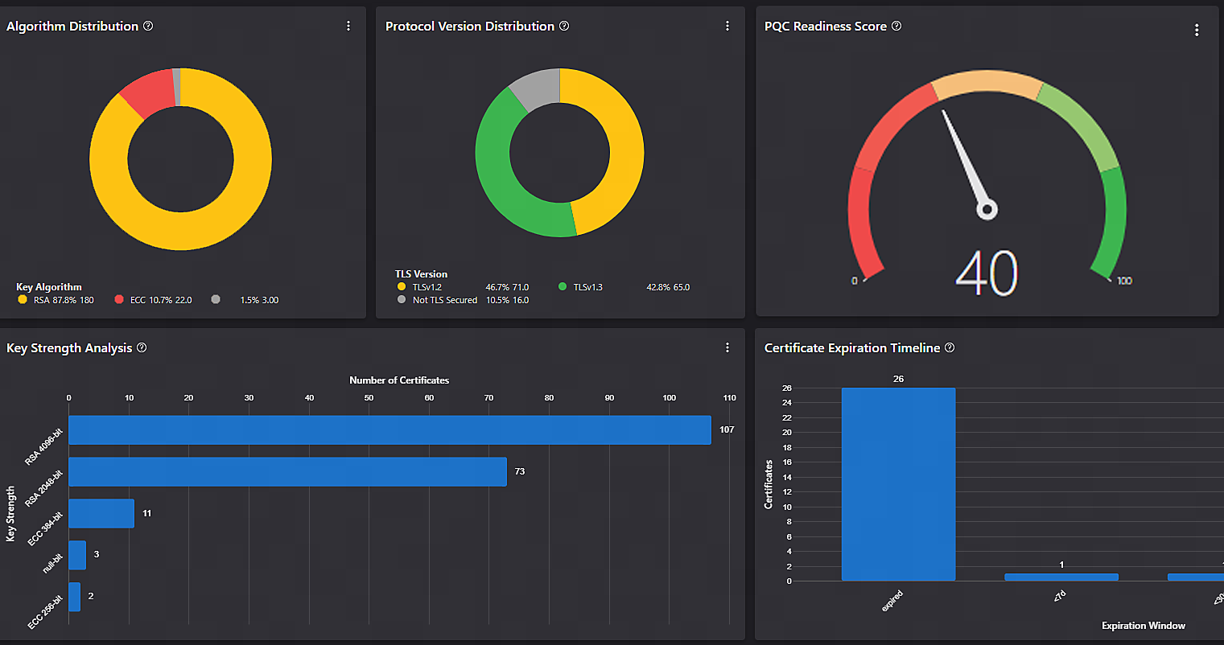Toggle Not TLS Secured legend entry
Viewport: 1224px width, 645px height.
click(x=444, y=300)
